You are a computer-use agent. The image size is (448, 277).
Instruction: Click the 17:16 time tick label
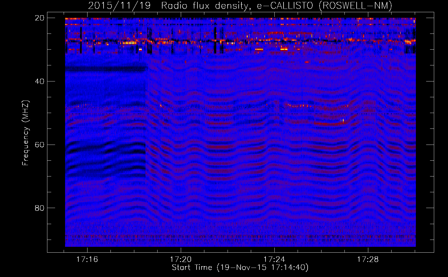[87, 260]
